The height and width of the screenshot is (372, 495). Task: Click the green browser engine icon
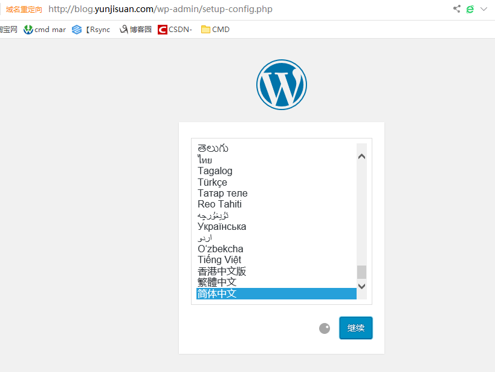(470, 9)
